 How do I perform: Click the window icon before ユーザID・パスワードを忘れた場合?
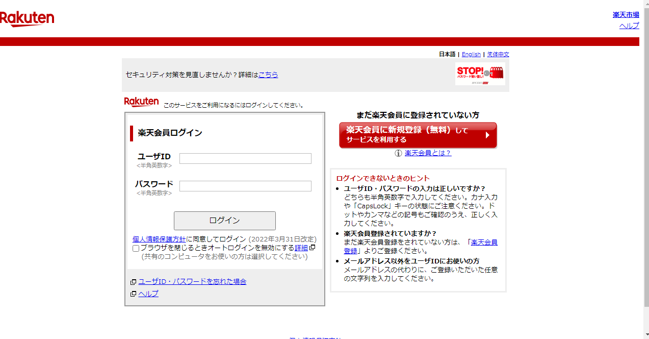(x=134, y=282)
